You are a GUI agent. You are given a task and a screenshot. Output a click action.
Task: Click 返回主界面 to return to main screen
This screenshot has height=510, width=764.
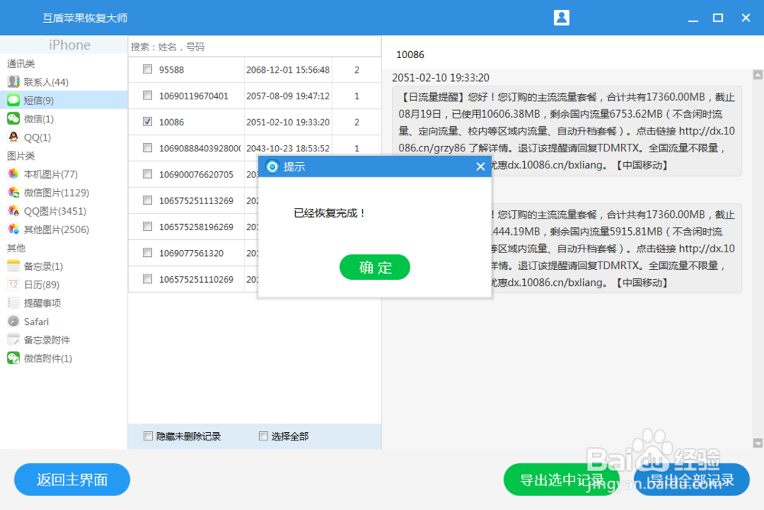(72, 479)
